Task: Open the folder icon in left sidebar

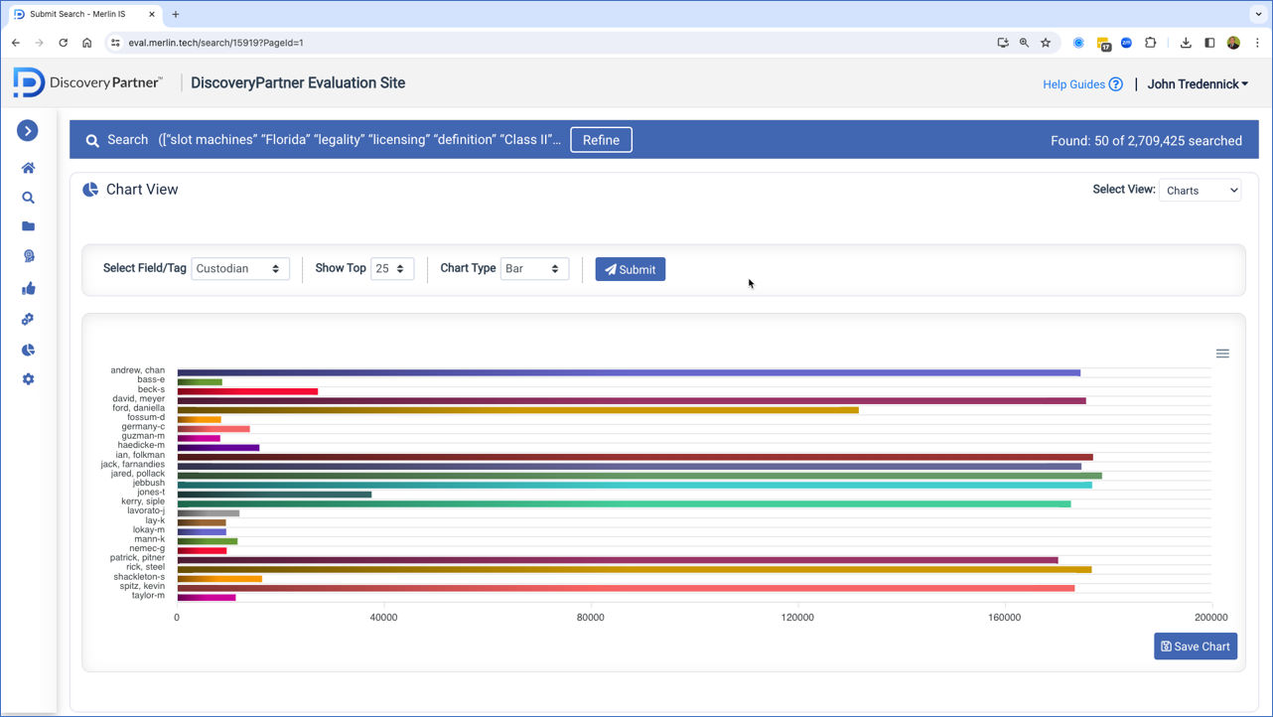Action: click(x=28, y=226)
